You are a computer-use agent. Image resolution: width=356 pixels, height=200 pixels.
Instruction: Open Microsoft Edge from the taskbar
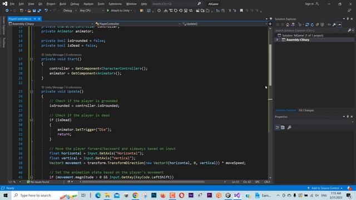98,195
